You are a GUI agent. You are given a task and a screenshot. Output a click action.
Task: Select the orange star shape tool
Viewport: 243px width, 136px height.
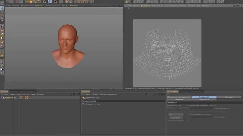coord(2,56)
